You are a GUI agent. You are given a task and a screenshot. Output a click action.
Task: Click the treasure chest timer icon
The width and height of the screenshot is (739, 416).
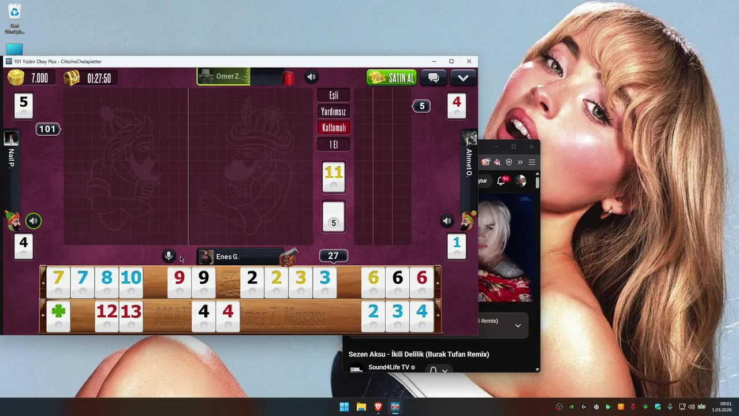(72, 78)
